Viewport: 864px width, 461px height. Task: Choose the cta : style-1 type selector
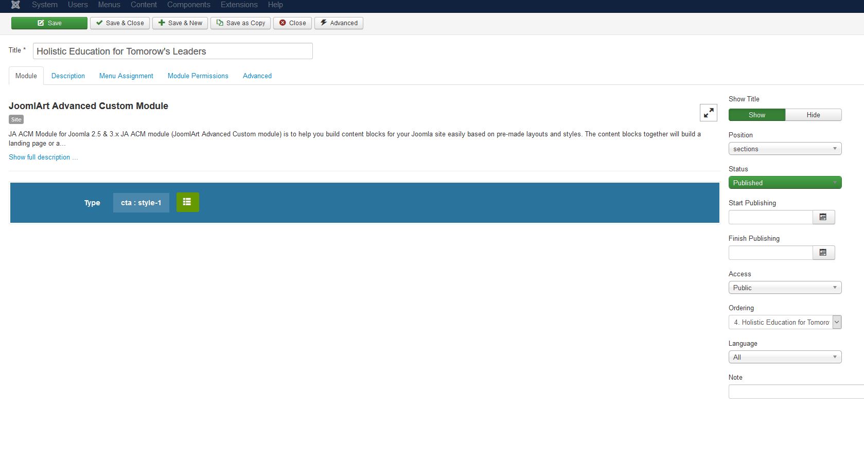click(141, 203)
